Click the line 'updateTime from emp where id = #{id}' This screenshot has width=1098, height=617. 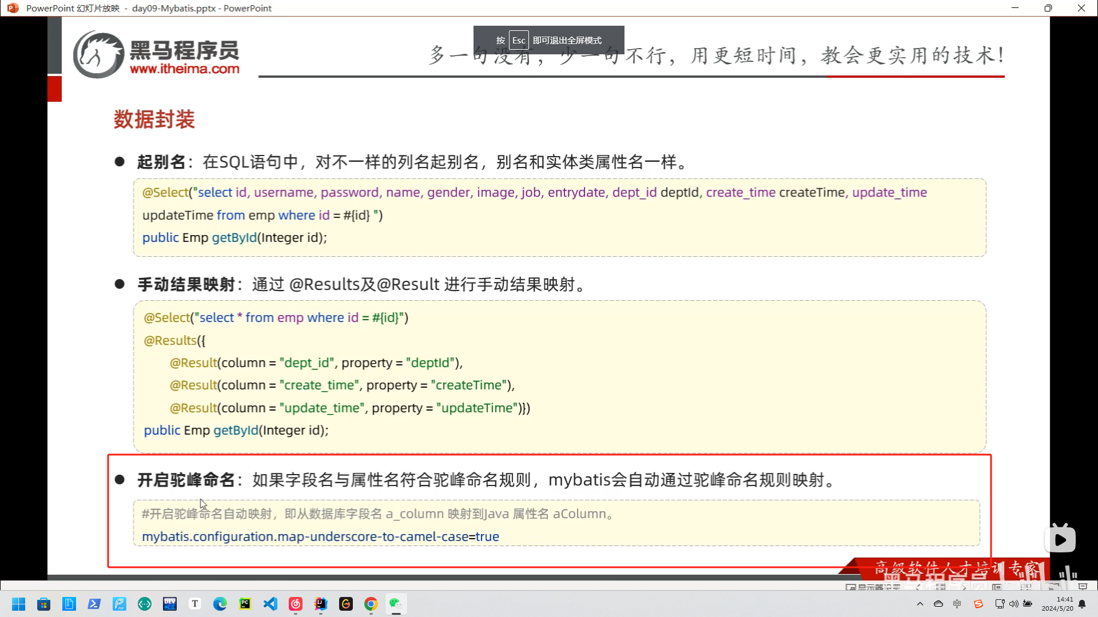pos(262,215)
